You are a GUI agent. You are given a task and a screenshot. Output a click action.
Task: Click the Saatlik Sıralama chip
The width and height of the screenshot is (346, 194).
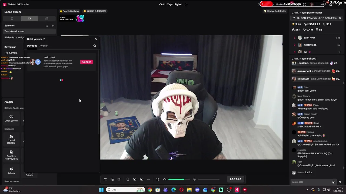69,11
